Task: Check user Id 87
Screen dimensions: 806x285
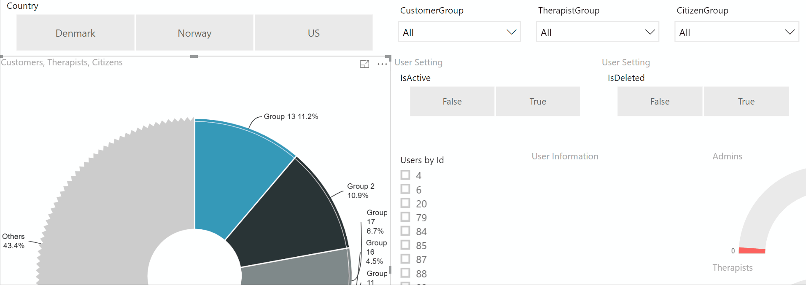Action: point(405,259)
